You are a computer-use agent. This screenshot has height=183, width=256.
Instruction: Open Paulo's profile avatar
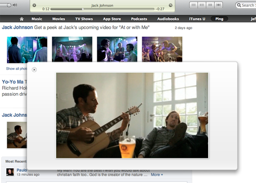click(x=9, y=172)
